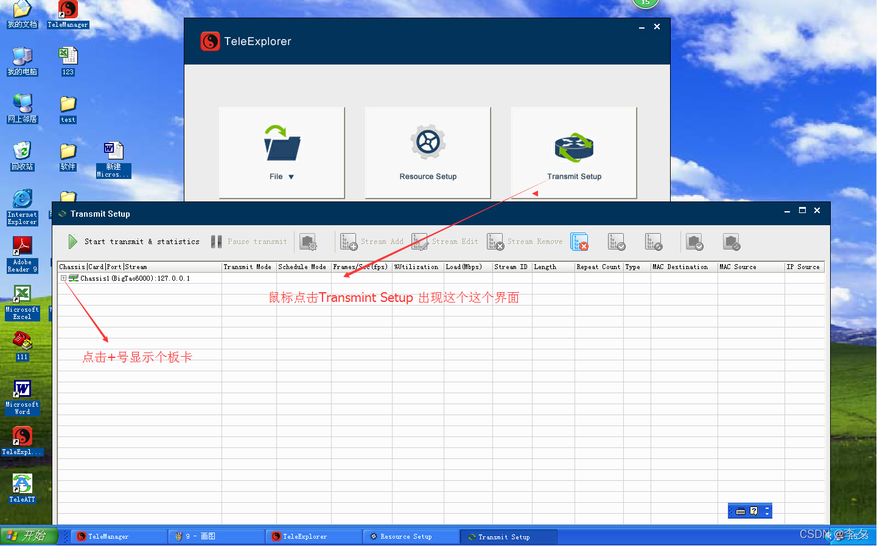This screenshot has width=877, height=546.
Task: Open Adobe Reader 9 desktop icon
Action: click(x=23, y=254)
